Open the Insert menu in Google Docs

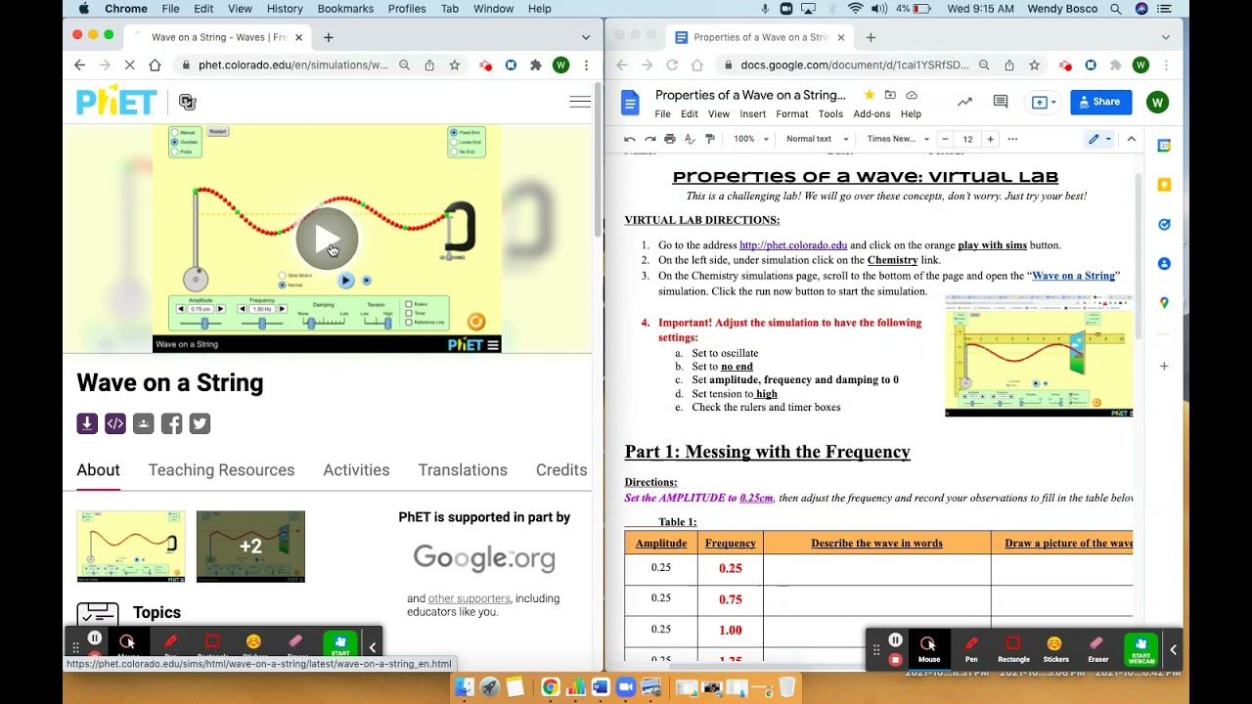[752, 114]
